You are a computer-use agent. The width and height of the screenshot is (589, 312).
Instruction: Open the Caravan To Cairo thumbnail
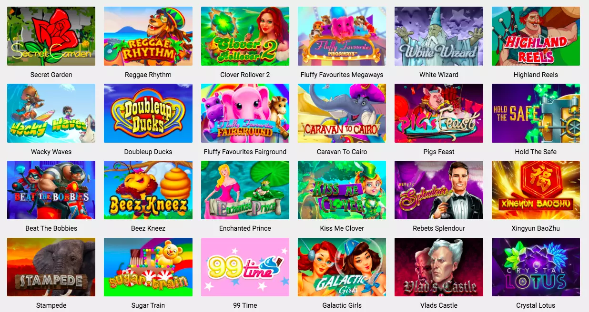(x=342, y=113)
